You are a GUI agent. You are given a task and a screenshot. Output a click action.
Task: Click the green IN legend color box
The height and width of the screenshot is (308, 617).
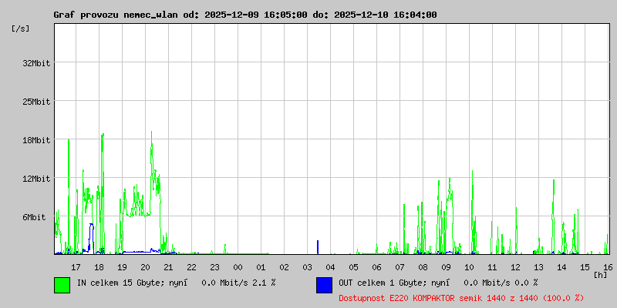[x=62, y=285]
